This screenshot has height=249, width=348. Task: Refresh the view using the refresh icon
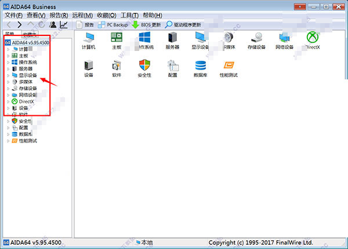42,24
